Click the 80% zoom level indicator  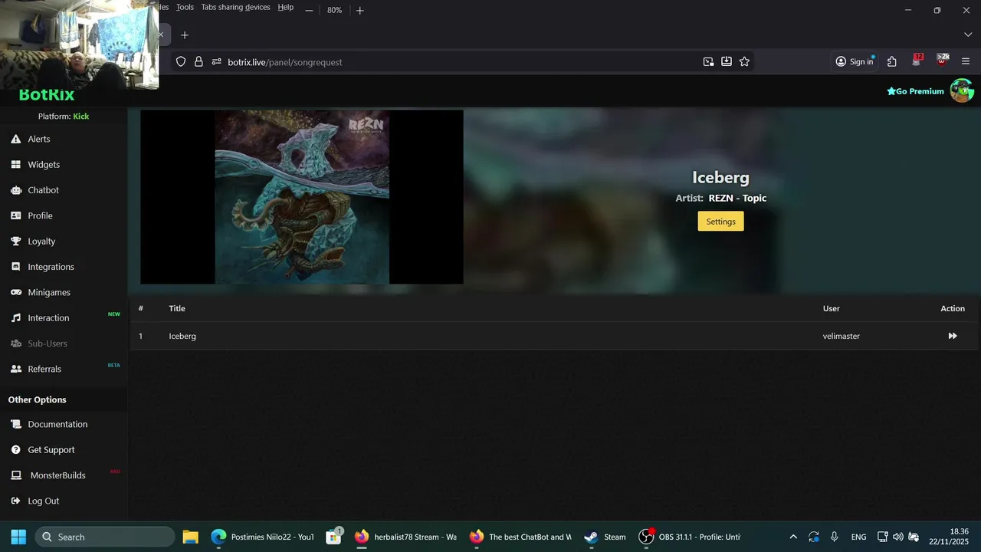tap(334, 10)
